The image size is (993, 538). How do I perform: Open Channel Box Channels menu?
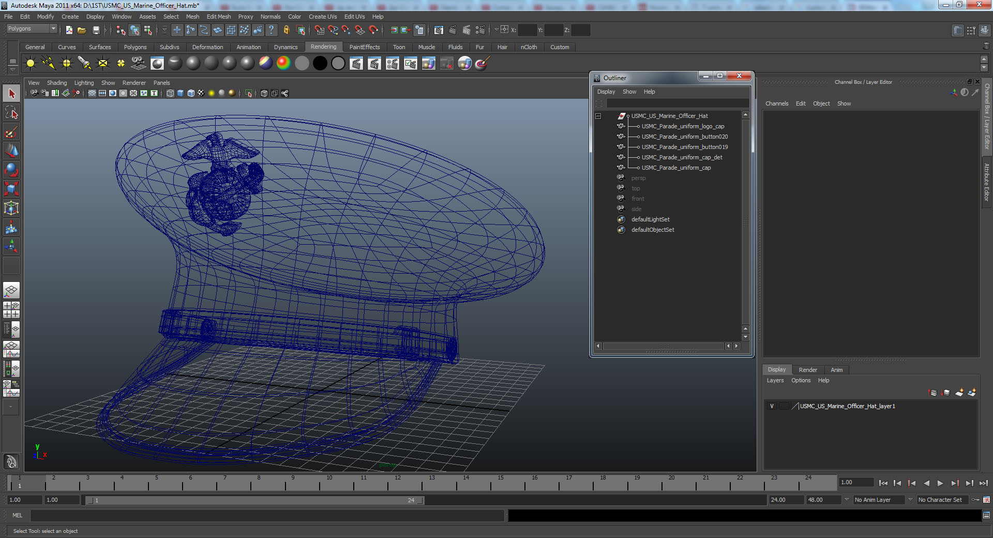coord(777,103)
